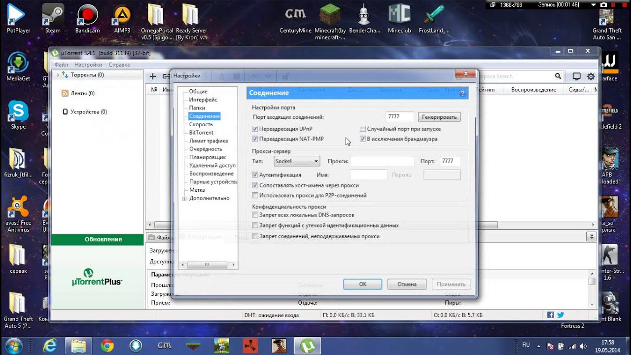Open uTorrent preferences gear icon
Screen dimensions: 631x355
tap(591, 76)
